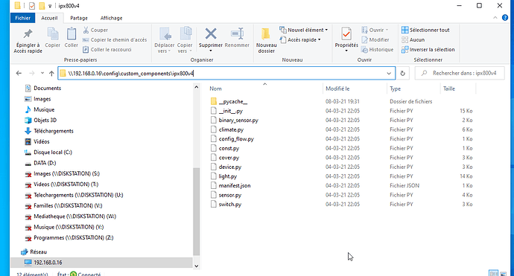Click the Ouvrir ribbon option
The height and width of the screenshot is (276, 514).
pos(375,30)
